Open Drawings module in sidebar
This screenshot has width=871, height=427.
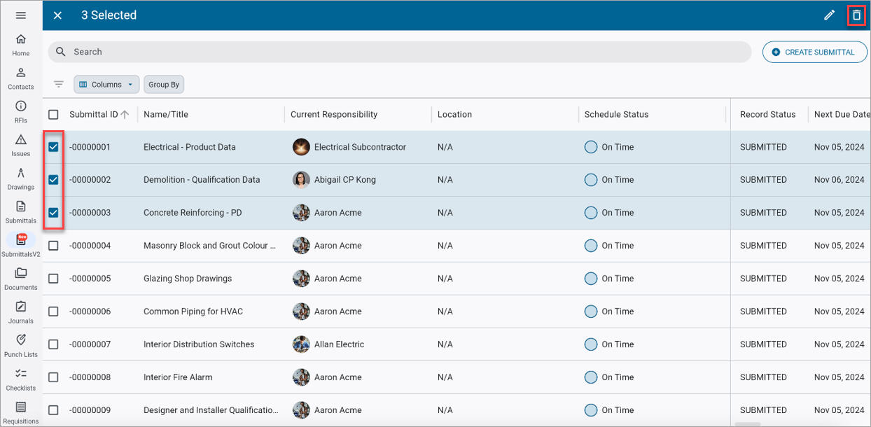click(x=21, y=179)
